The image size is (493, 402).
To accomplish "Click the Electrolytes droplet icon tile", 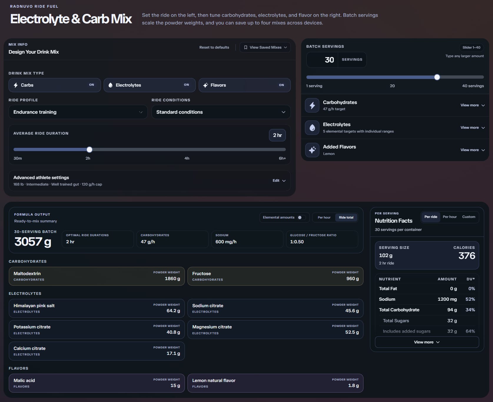I will 312,128.
